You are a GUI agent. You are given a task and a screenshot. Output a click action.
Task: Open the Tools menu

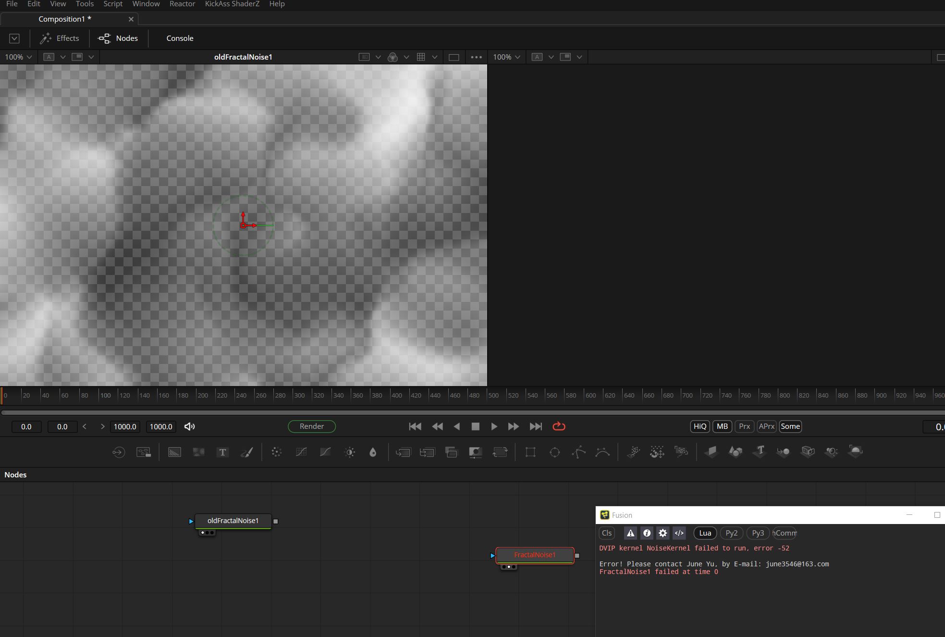[x=85, y=4]
